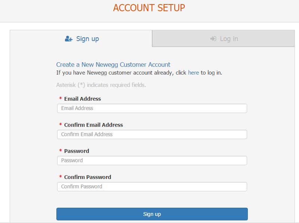Click the "Email Address" field label
Viewport: 299px width, 223px height.
click(82, 99)
